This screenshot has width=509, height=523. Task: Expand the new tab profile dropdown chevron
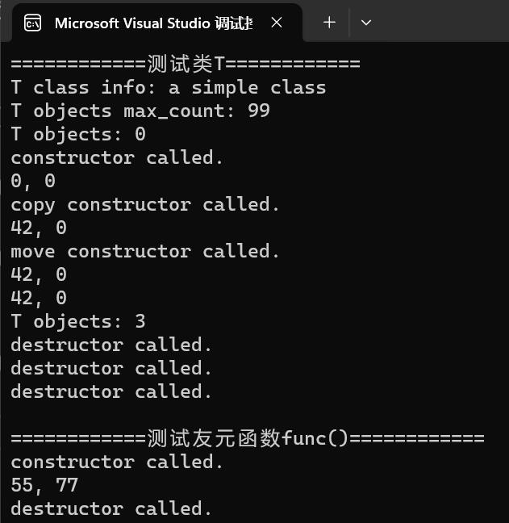(x=366, y=23)
